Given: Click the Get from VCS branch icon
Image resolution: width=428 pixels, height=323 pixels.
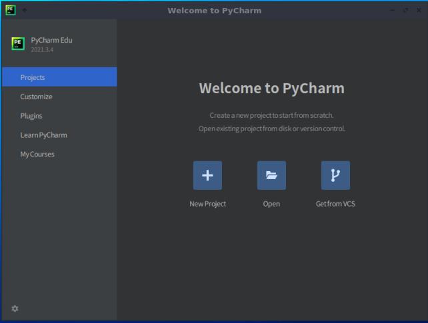Looking at the screenshot, I should pos(335,175).
